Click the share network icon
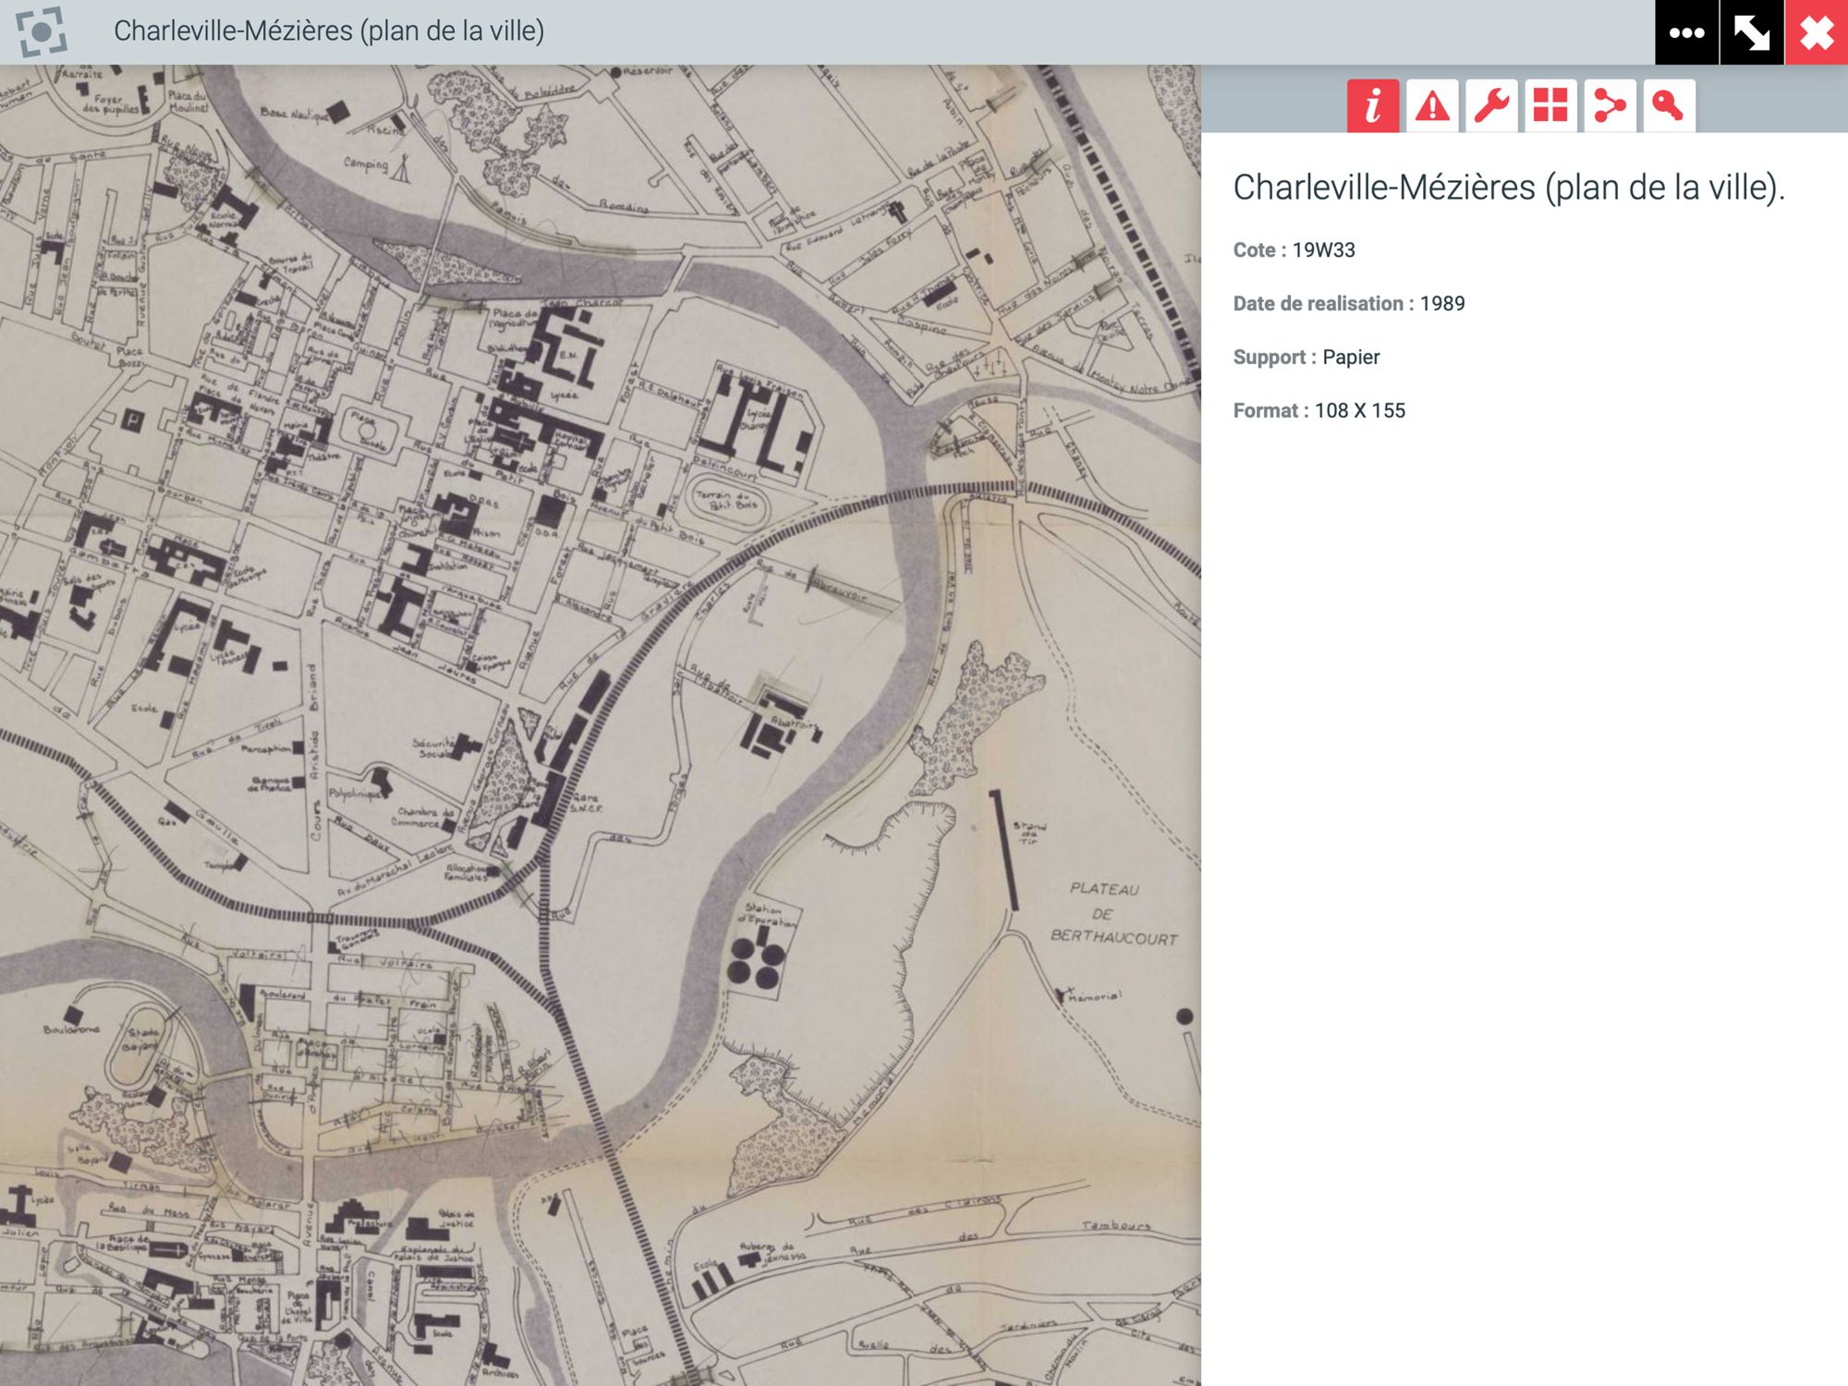The width and height of the screenshot is (1848, 1386). pyautogui.click(x=1610, y=105)
